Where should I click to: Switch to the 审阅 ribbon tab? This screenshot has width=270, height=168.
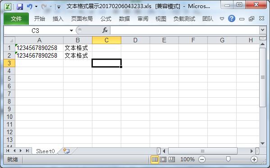143,18
